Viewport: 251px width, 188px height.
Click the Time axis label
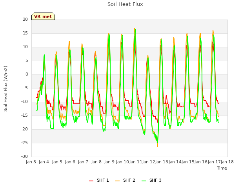222,168
